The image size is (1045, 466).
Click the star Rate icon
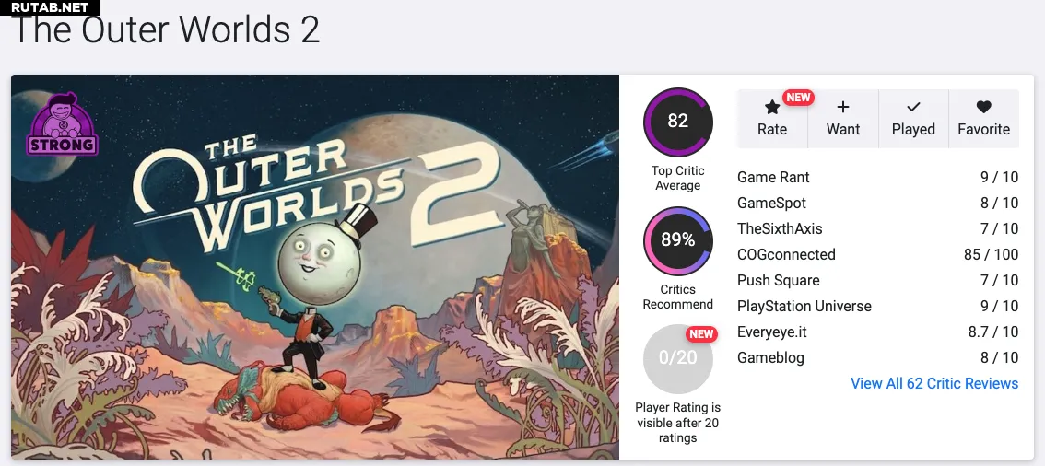coord(772,109)
